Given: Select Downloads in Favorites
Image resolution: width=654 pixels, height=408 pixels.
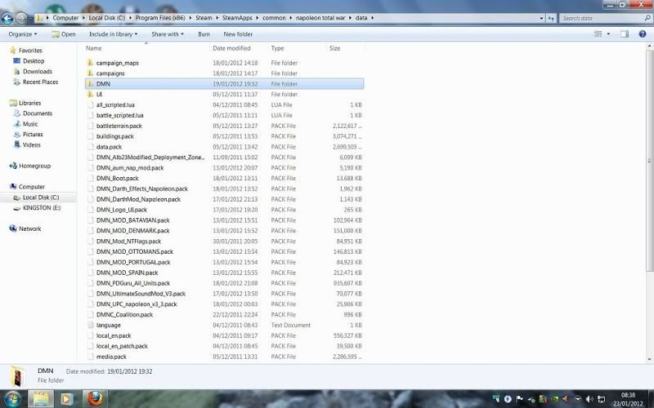Looking at the screenshot, I should coord(38,72).
